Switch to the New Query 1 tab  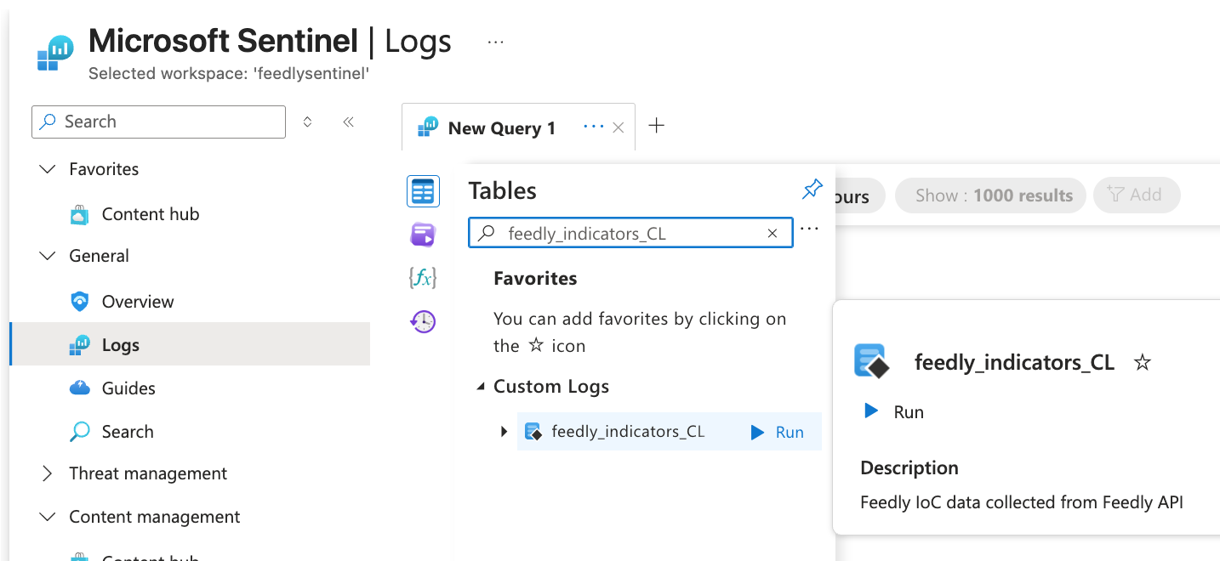501,128
